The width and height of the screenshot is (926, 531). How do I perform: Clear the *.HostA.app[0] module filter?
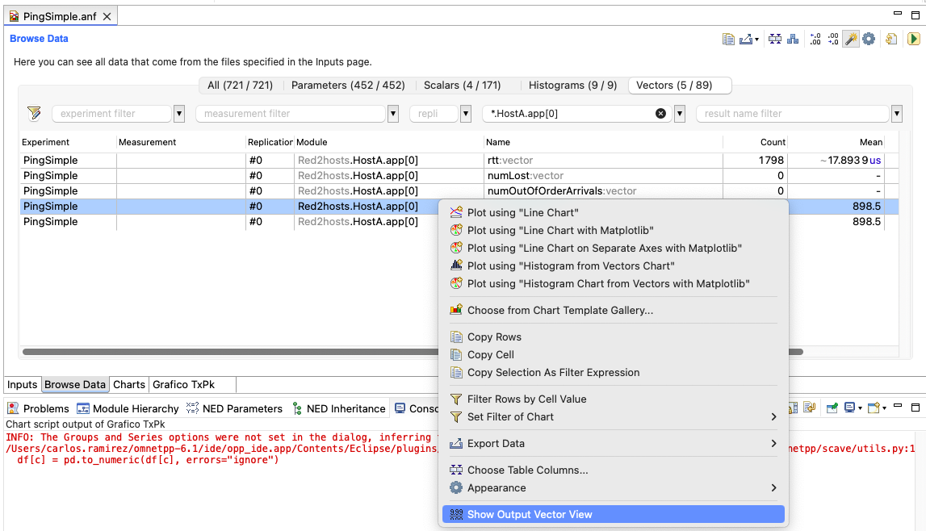tap(661, 113)
